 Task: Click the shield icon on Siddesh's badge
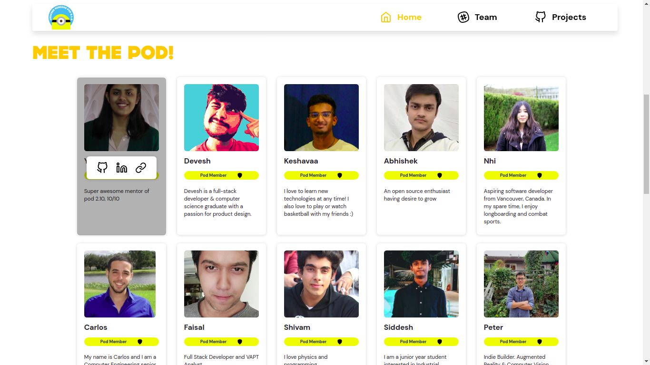coord(440,342)
